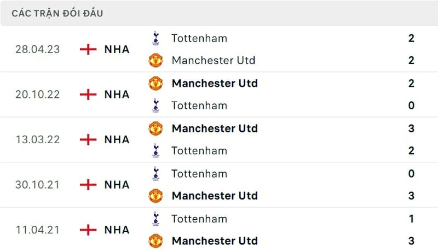The height and width of the screenshot is (252, 438).
Task: Click Tottenham crest in 20.10.22 match
Action: [156, 105]
